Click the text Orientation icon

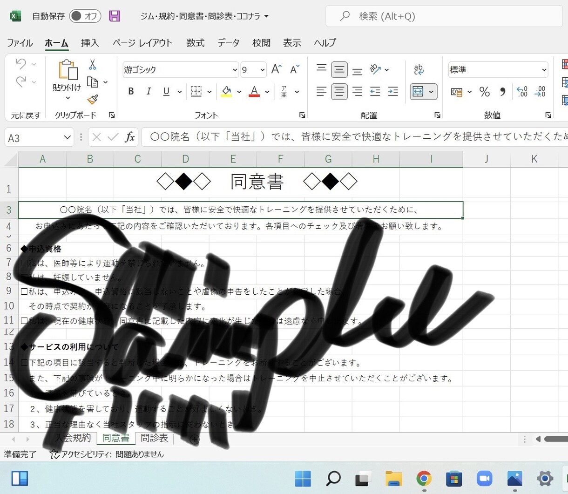coord(375,69)
